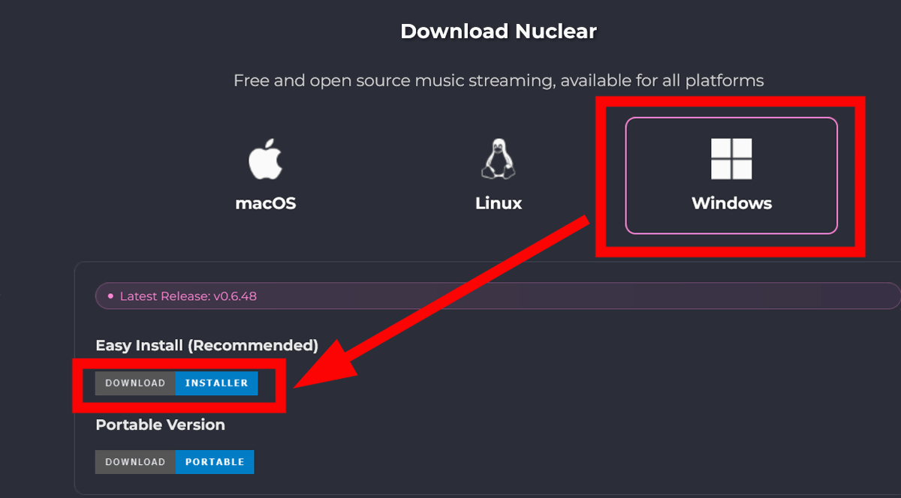Open the Latest Release v0.6.48 banner
901x498 pixels.
(498, 296)
